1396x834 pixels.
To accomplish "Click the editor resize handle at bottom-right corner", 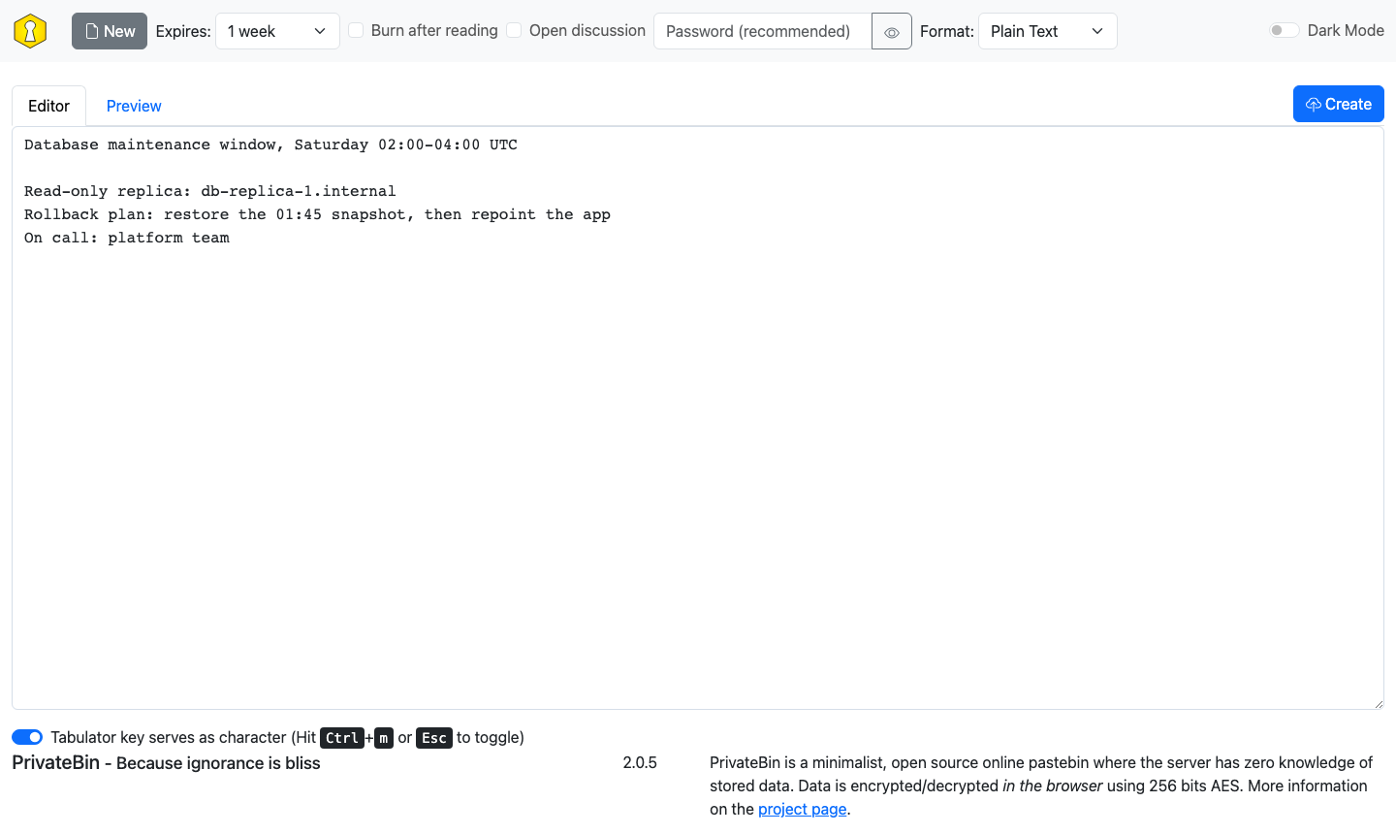I will click(1378, 703).
